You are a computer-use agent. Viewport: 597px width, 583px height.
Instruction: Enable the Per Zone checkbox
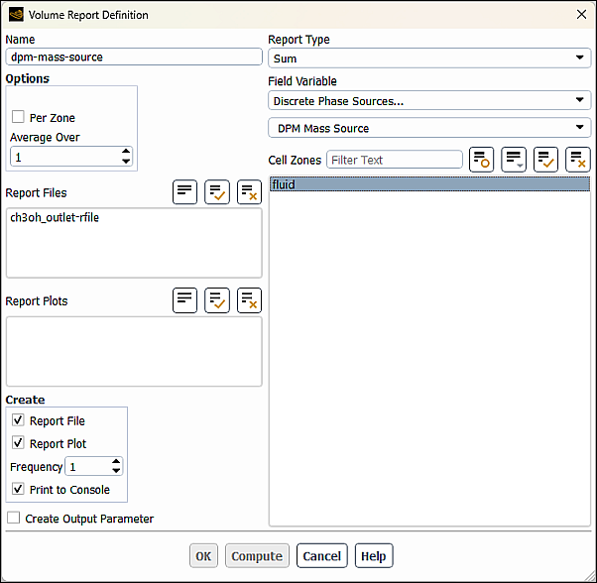click(x=18, y=117)
